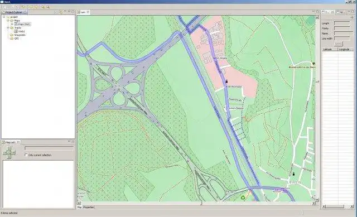Click the Length field

click(x=342, y=23)
